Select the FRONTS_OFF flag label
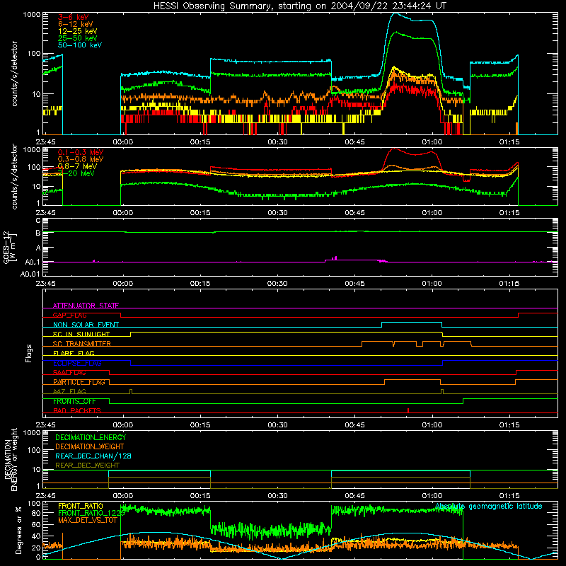Screen dimensions: 566x566 (x=74, y=401)
